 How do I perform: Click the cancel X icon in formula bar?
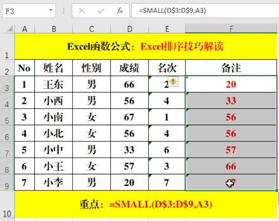click(x=82, y=11)
